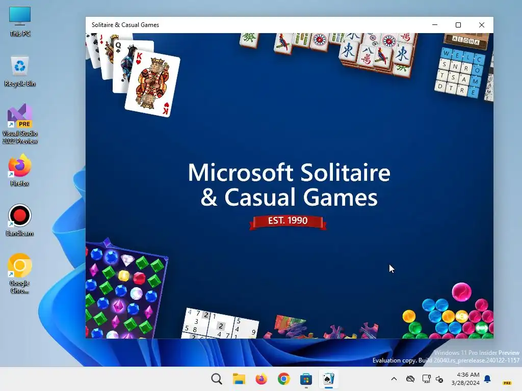This screenshot has height=391, width=522.
Task: Open File Explorer from the taskbar
Action: pos(239,379)
